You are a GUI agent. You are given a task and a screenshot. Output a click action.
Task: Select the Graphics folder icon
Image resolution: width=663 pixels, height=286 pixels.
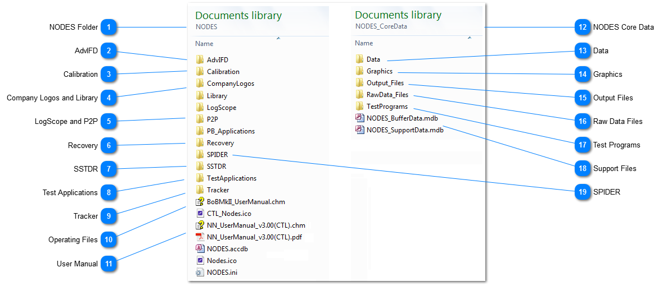coord(360,71)
